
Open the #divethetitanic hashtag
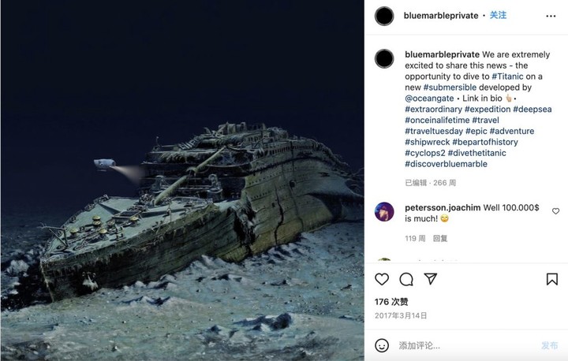pos(477,153)
